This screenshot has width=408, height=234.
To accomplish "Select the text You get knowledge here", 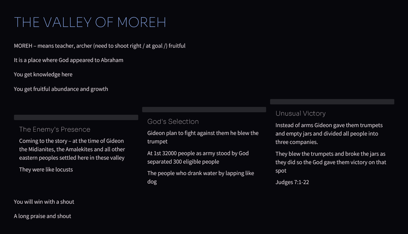I will [43, 75].
